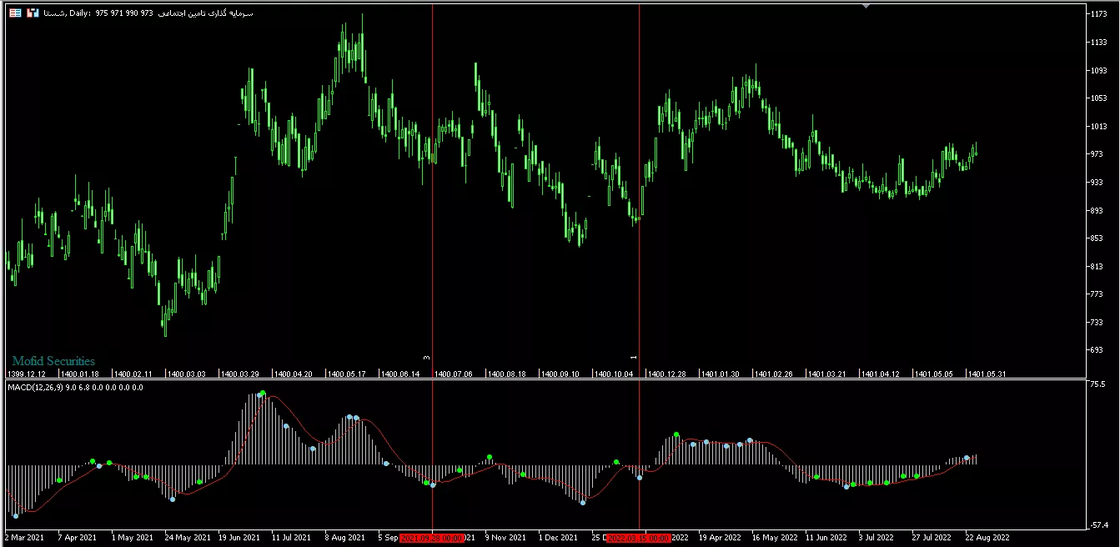Image resolution: width=1120 pixels, height=547 pixels.
Task: Click the Mofid Securities watermark text
Action: [x=53, y=361]
